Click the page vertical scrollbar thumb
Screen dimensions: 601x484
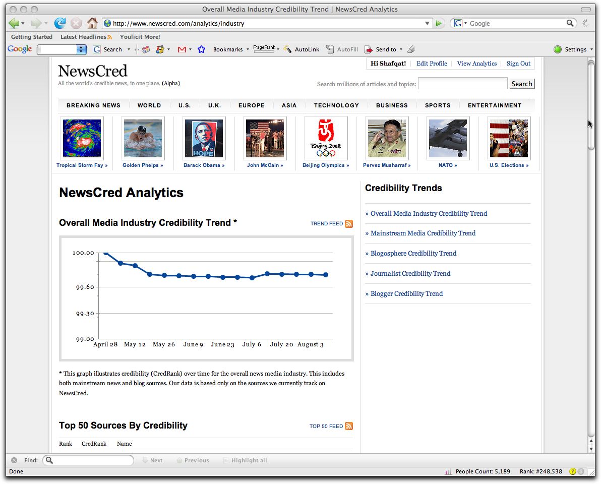click(591, 105)
